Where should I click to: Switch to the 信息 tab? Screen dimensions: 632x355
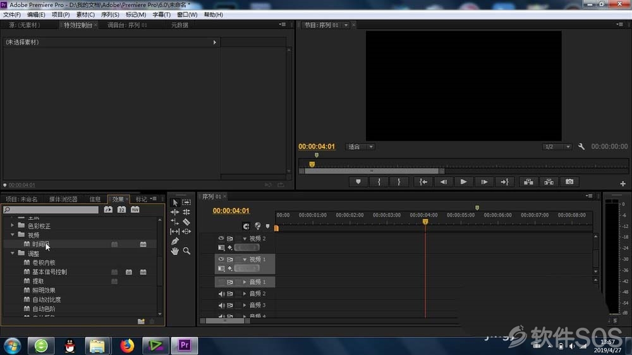(x=95, y=199)
